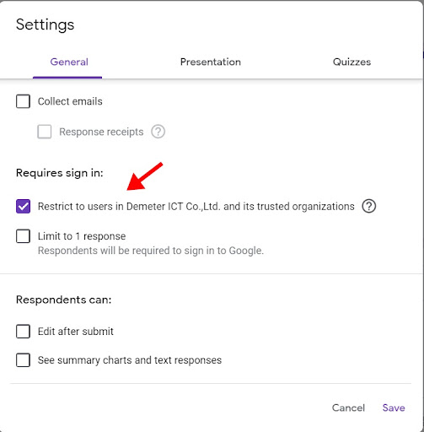Enable the Collect emails checkbox
Viewport: 424px width, 432px height.
tap(23, 101)
